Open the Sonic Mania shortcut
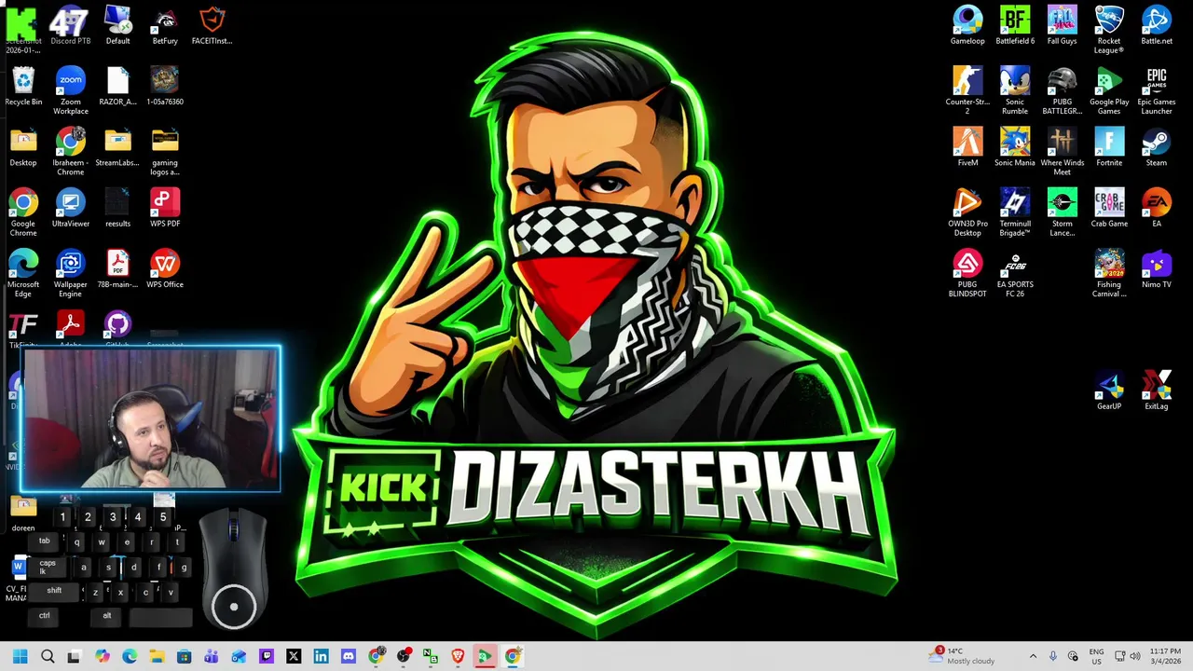The image size is (1193, 671). tap(1015, 147)
